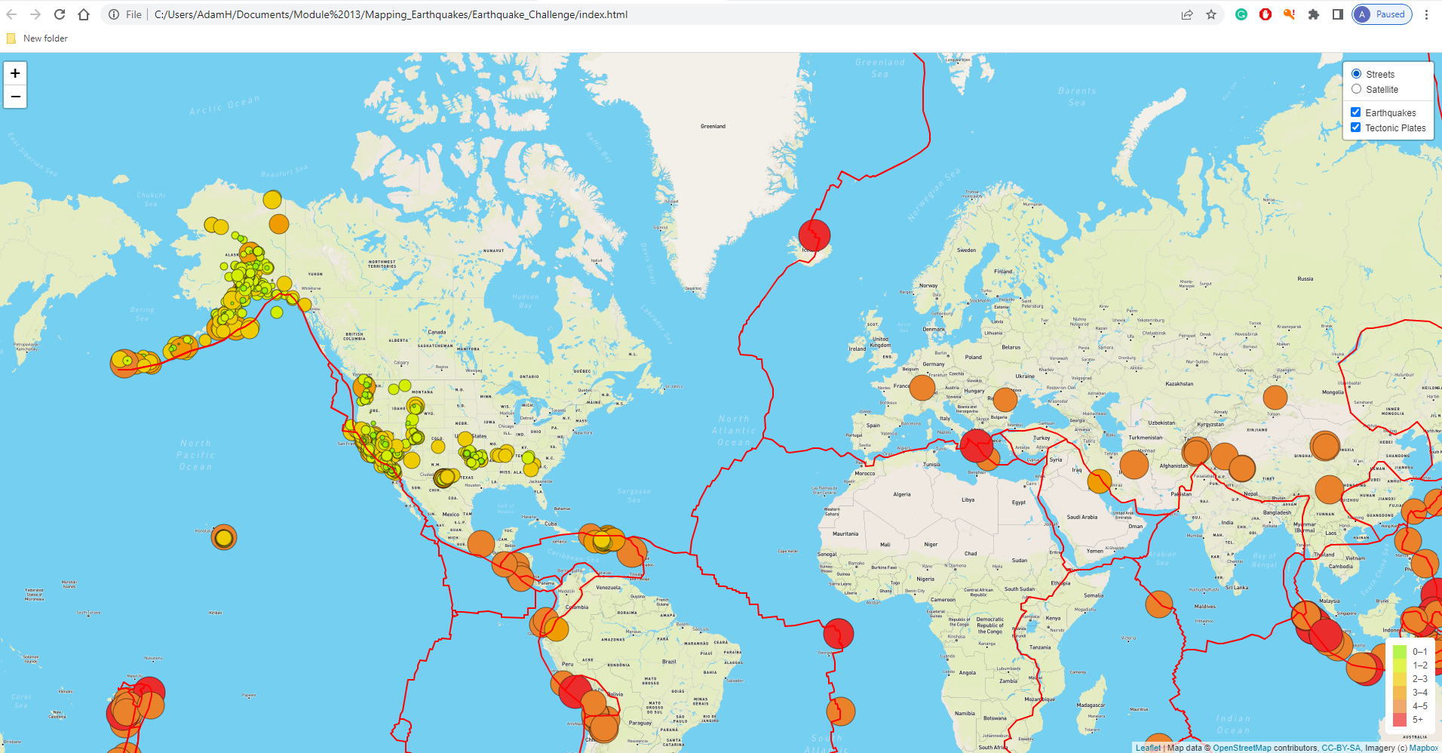Click the red ad-blocker stop icon
The width and height of the screenshot is (1442, 753).
(x=1266, y=14)
